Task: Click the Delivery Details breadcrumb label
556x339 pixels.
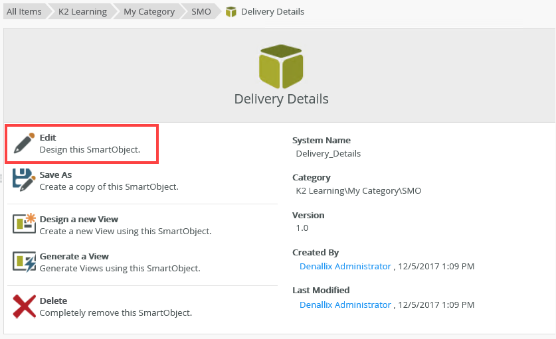Action: coord(272,12)
